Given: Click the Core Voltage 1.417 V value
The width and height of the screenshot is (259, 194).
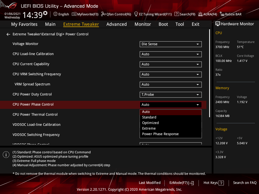Looking at the screenshot, I should 242,61.
